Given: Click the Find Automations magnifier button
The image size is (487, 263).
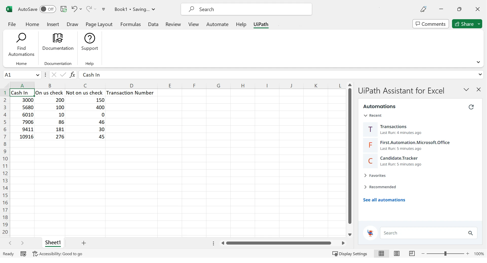Looking at the screenshot, I should click(21, 45).
